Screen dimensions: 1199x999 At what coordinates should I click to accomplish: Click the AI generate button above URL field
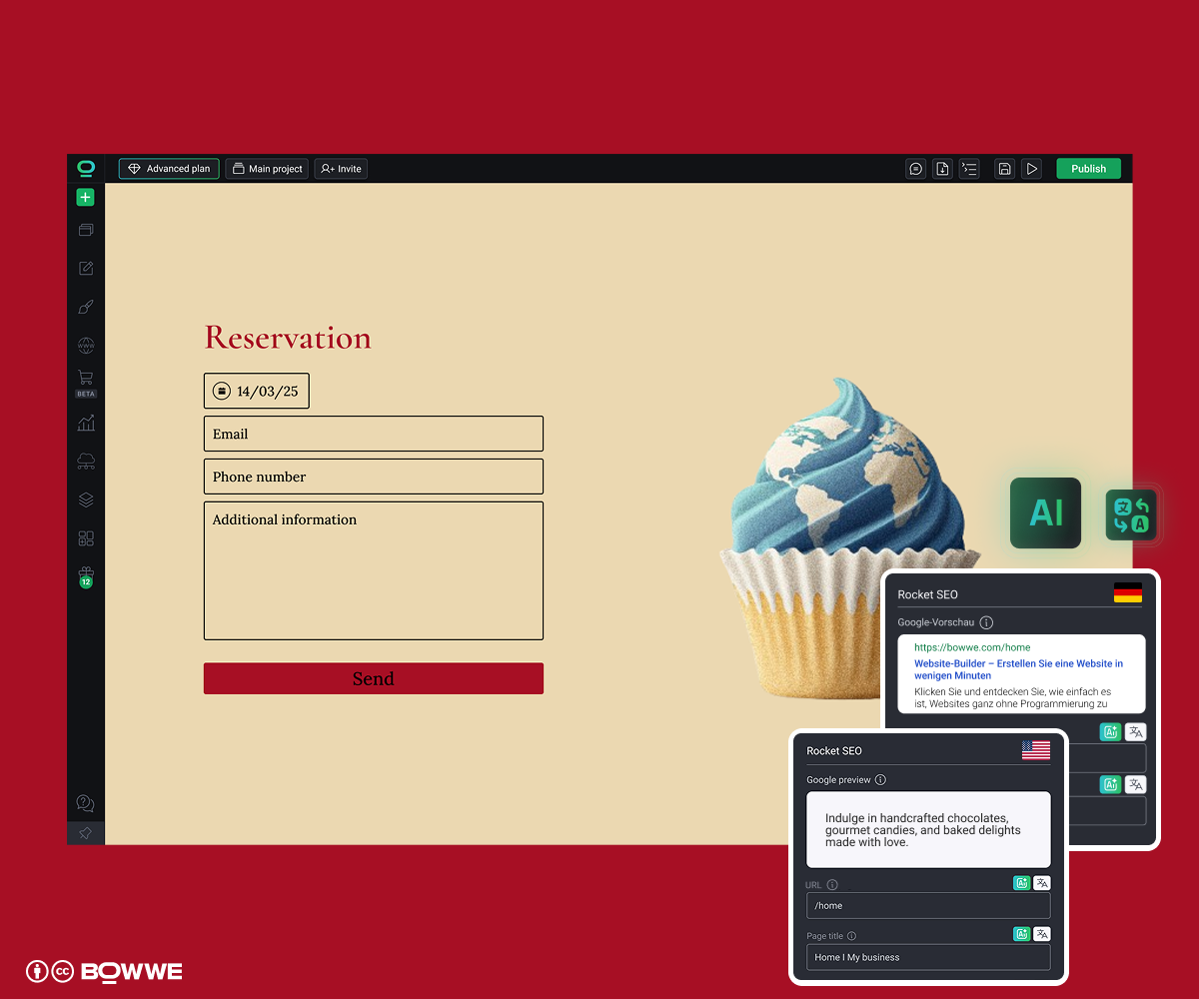pos(1021,883)
